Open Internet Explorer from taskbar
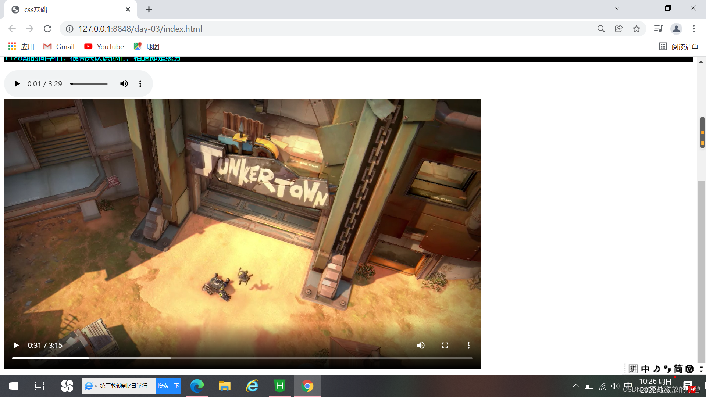Viewport: 706px width, 397px height. (252, 386)
